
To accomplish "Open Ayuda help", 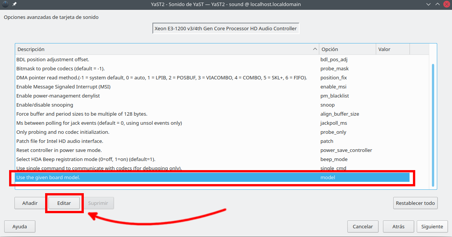I will click(20, 226).
